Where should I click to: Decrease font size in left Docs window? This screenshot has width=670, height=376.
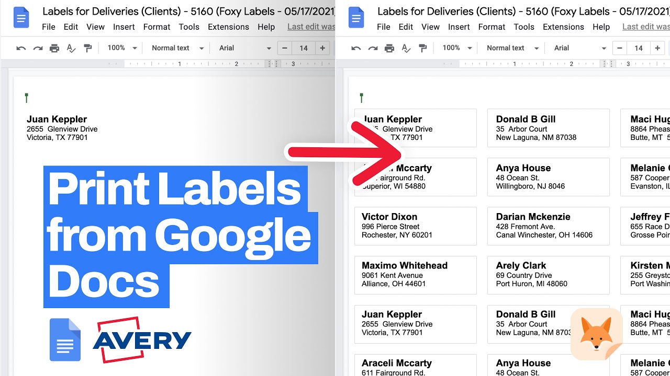(x=285, y=48)
